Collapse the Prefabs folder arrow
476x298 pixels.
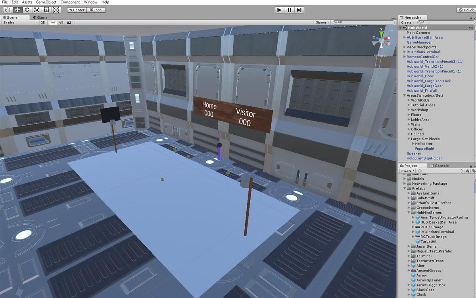point(405,189)
